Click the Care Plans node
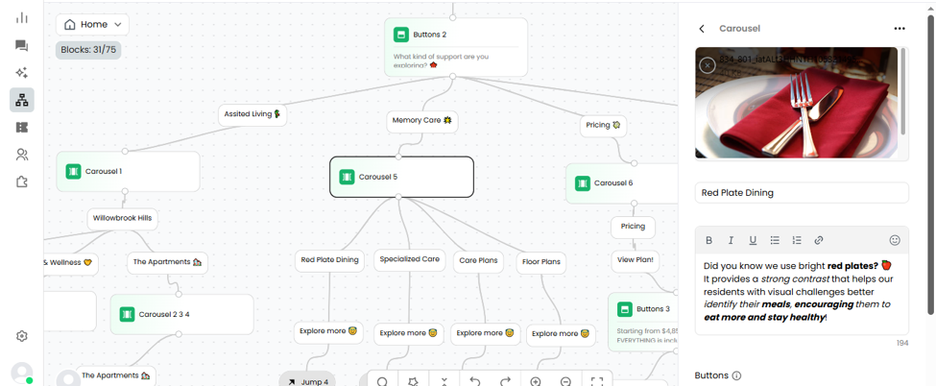The height and width of the screenshot is (386, 936). tap(479, 261)
